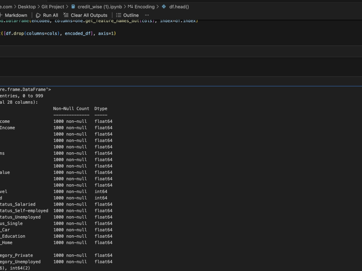362x271 pixels.
Task: Click the tatus_Unemployed column name
Action: point(20,217)
